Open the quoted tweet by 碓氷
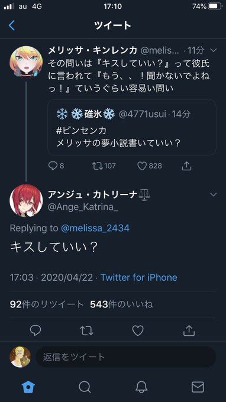The width and height of the screenshot is (226, 402). (x=132, y=127)
